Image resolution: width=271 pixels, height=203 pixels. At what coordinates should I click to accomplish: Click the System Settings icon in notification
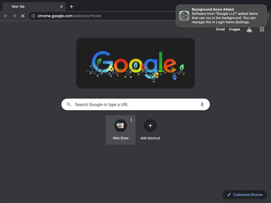point(184,16)
